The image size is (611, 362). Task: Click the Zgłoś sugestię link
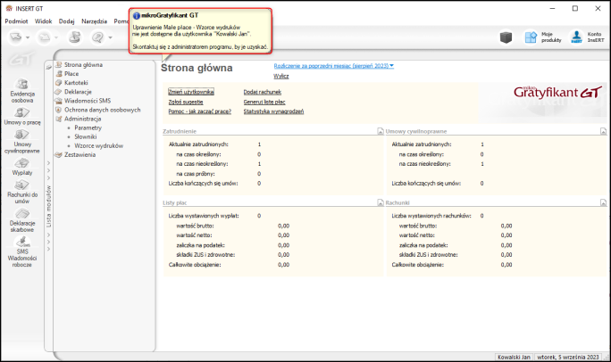pyautogui.click(x=186, y=102)
